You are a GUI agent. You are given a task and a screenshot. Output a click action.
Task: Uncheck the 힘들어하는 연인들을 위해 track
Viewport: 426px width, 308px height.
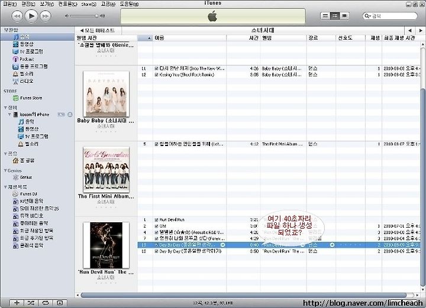156,144
